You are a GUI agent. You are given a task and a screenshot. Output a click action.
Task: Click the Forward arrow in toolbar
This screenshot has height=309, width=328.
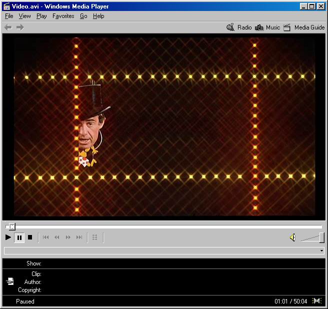coord(20,27)
